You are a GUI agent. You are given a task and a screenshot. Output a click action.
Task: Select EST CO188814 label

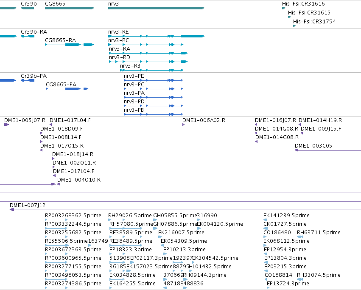click(278, 275)
